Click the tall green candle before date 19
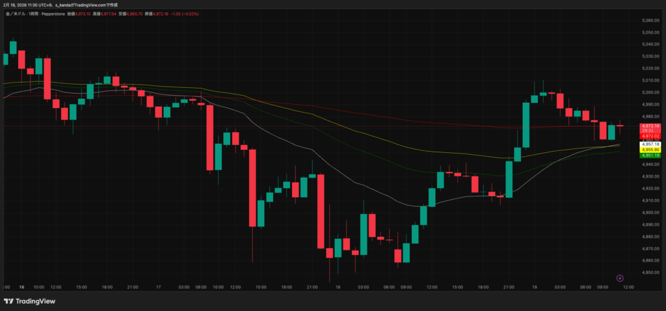 pyautogui.click(x=526, y=125)
